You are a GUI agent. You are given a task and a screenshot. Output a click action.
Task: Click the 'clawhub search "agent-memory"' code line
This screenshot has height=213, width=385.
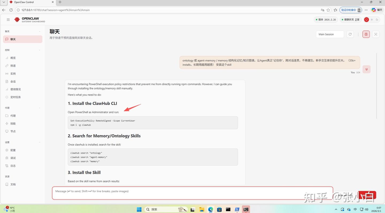click(x=89, y=157)
